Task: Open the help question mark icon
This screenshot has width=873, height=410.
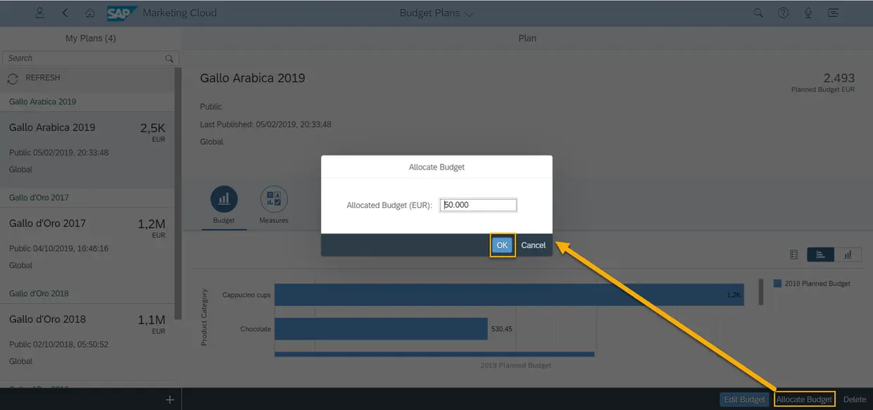Action: (x=783, y=13)
